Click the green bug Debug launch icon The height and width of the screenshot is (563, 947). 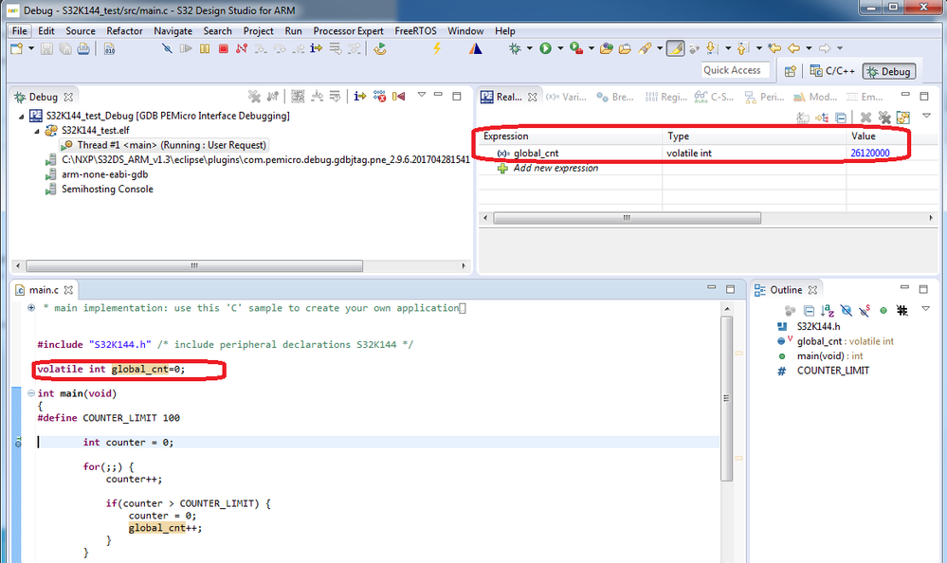[x=515, y=48]
